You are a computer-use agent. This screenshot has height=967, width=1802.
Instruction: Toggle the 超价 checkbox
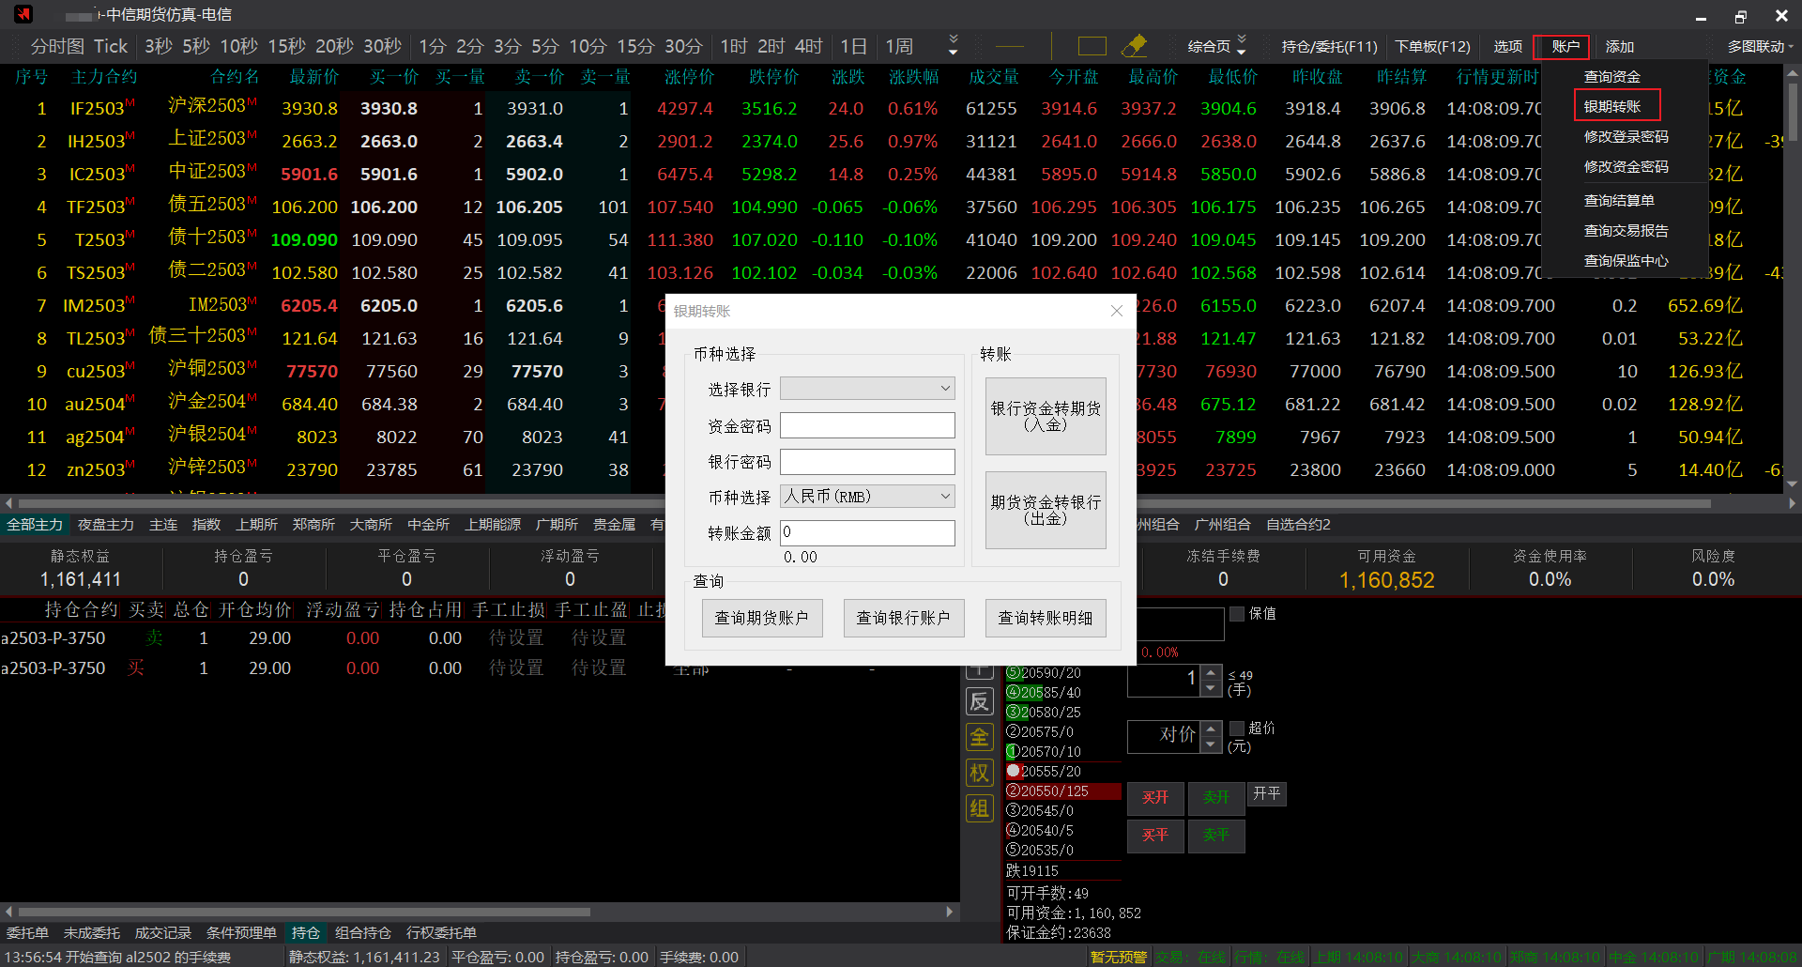click(x=1237, y=729)
